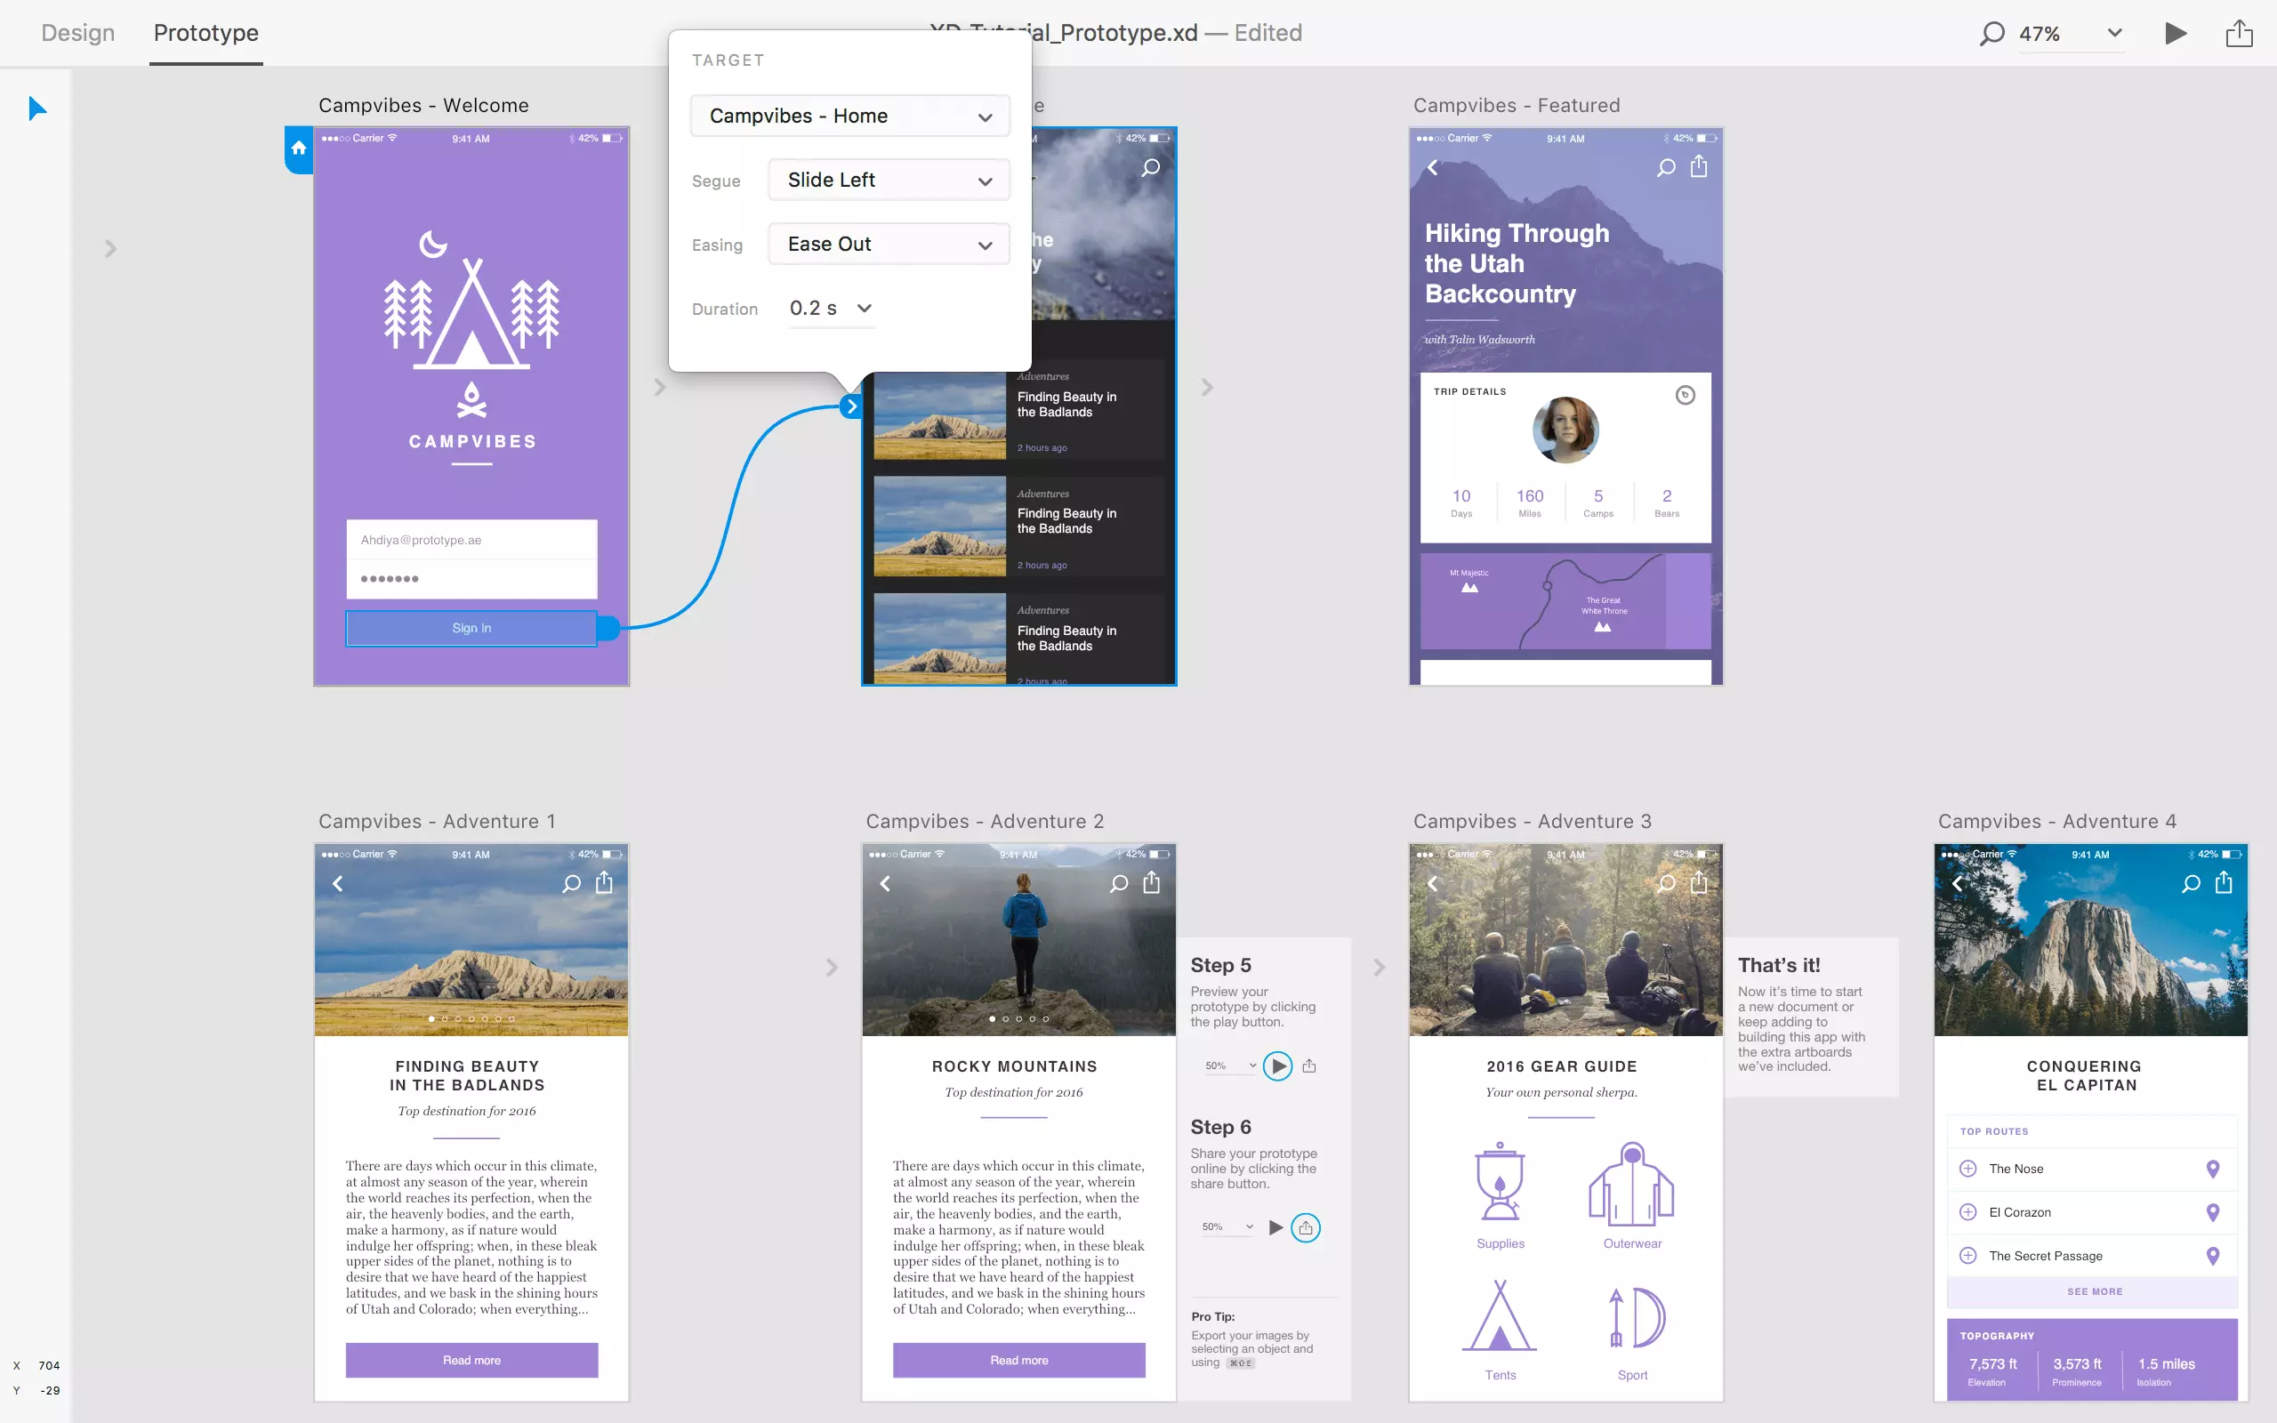Switch to the Design tab
The width and height of the screenshot is (2277, 1423).
[76, 33]
